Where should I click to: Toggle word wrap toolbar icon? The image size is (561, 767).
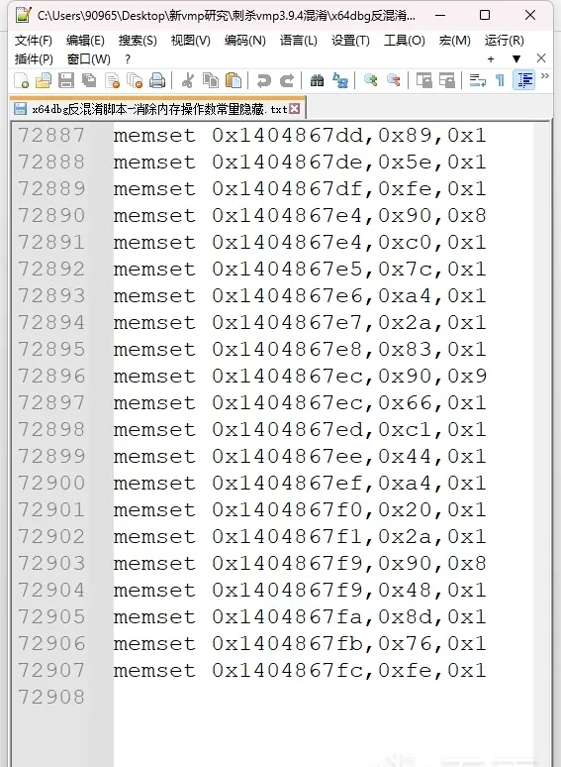click(x=477, y=80)
